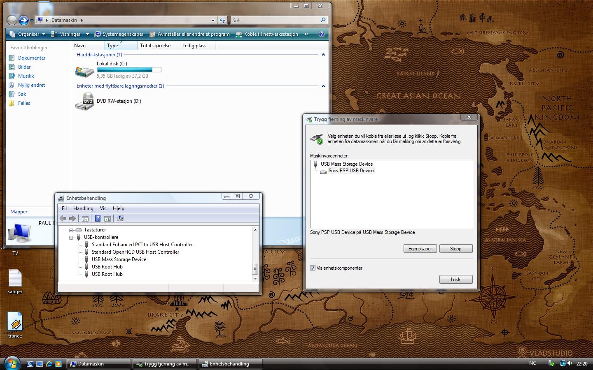Sort by the Total størrelse column header
The width and height of the screenshot is (593, 370).
[x=159, y=46]
